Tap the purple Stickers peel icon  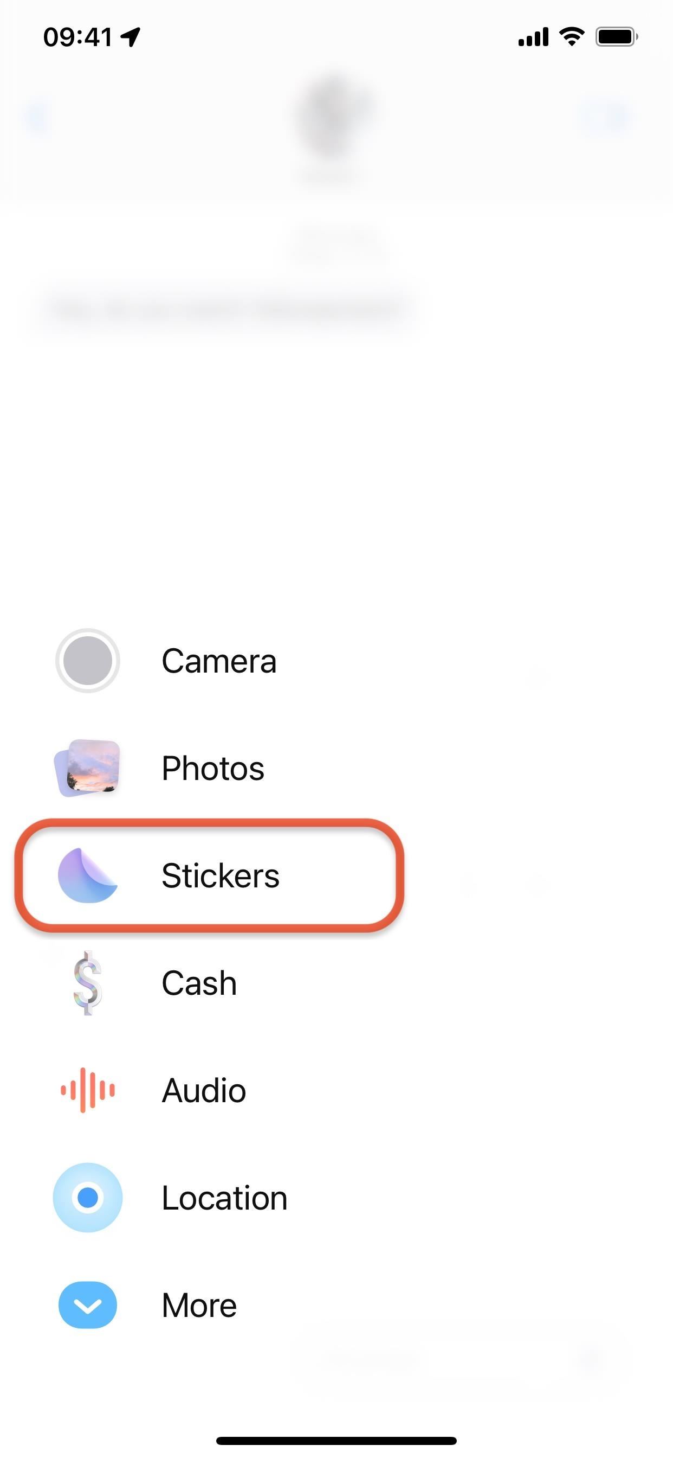pyautogui.click(x=88, y=875)
